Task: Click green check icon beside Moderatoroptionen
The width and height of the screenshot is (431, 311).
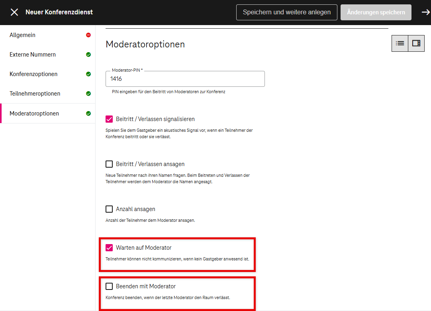Action: (x=88, y=113)
